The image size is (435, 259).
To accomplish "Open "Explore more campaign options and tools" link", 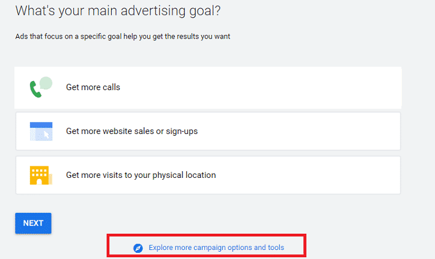I will 216,248.
